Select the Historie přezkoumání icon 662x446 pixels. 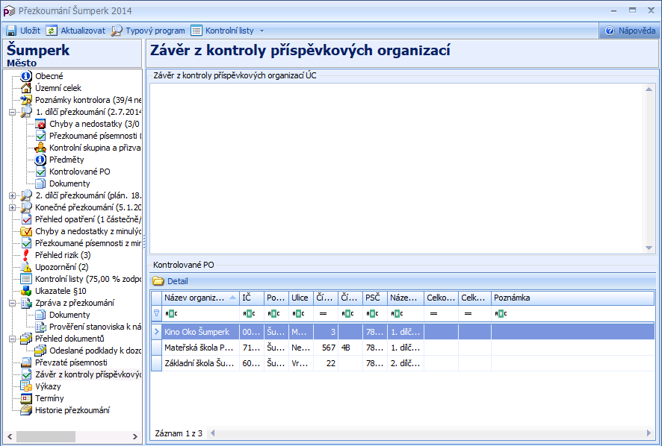point(26,410)
